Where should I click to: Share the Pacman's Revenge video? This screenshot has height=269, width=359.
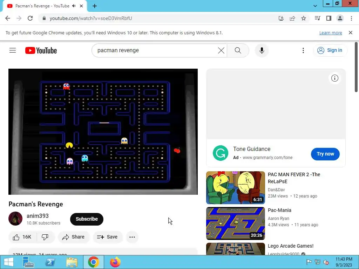tap(74, 237)
